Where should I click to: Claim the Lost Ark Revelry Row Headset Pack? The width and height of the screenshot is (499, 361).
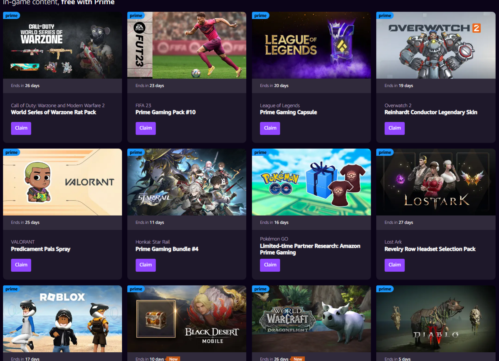(395, 265)
